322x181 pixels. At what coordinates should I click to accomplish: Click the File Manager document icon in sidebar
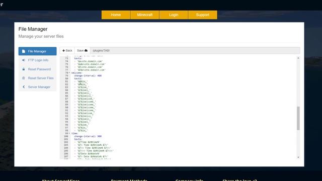24,51
